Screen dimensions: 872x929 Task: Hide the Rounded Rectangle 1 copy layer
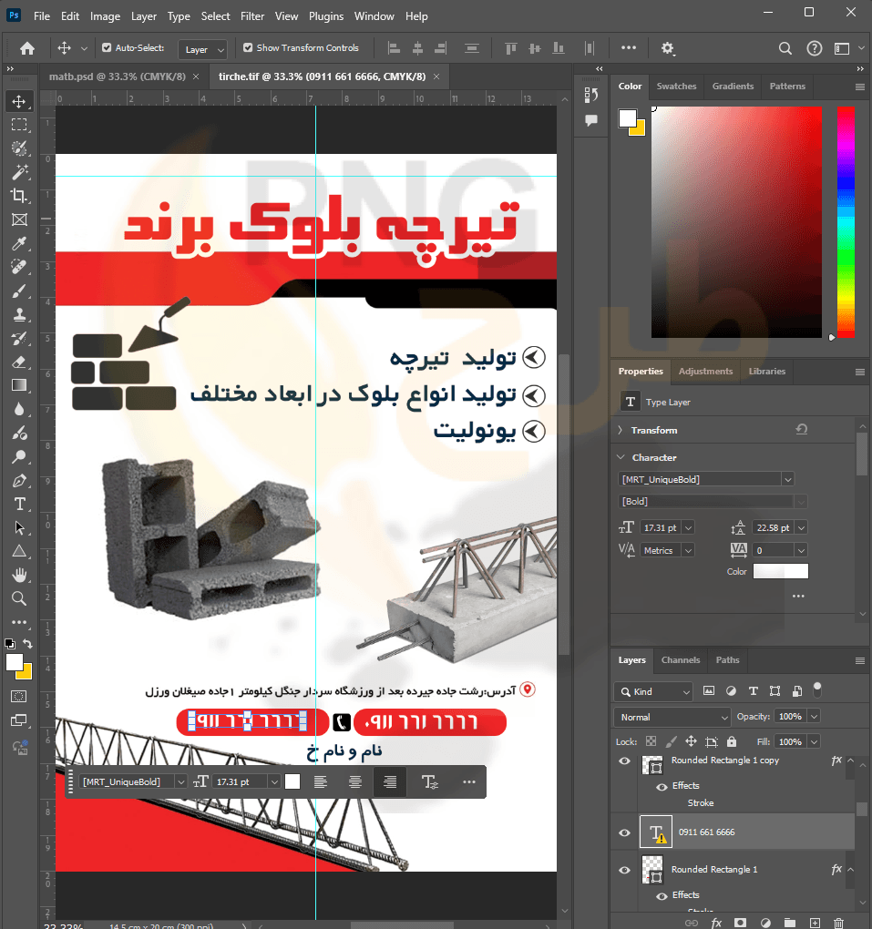(x=624, y=761)
